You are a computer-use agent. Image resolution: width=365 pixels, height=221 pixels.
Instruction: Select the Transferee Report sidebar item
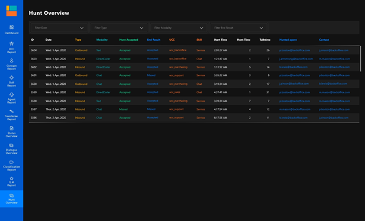point(11,115)
